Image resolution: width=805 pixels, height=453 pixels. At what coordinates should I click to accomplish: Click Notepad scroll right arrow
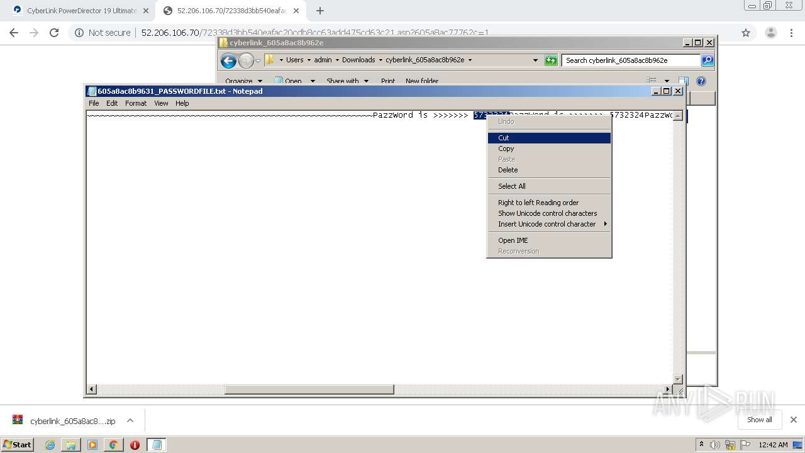click(x=668, y=389)
